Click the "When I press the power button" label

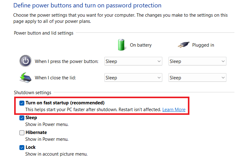point(67,61)
